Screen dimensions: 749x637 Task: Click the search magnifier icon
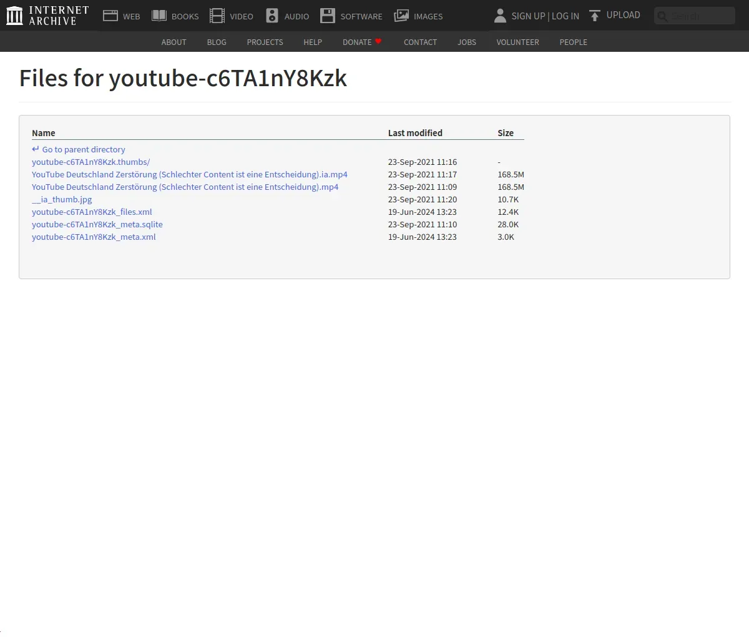click(662, 16)
